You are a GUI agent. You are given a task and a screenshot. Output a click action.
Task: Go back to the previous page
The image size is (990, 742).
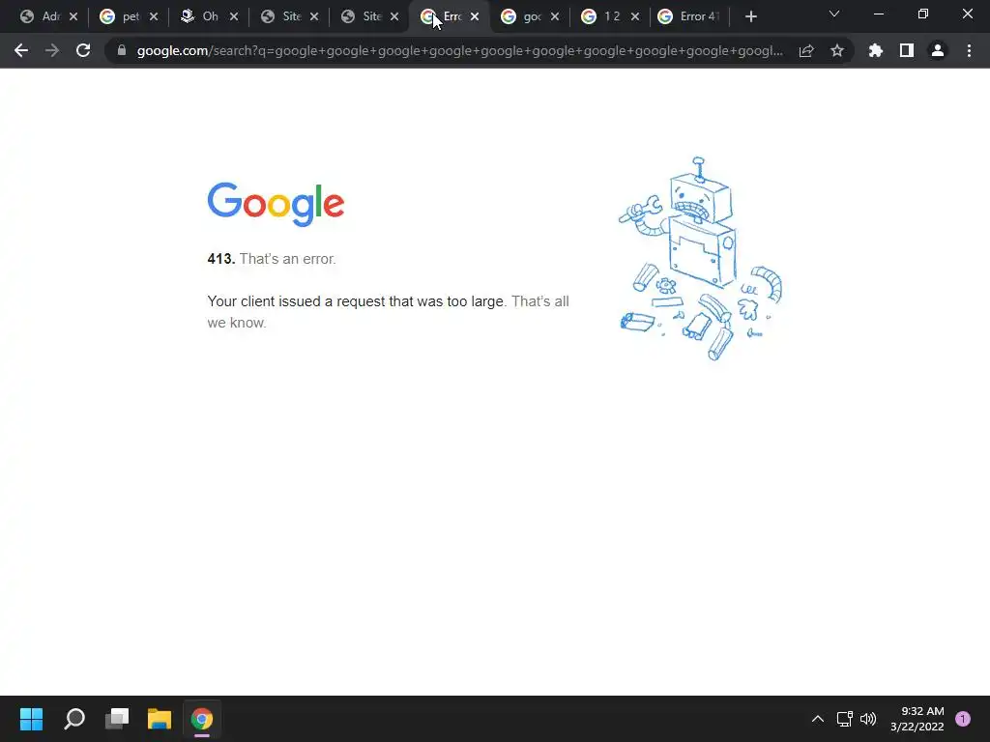click(21, 50)
